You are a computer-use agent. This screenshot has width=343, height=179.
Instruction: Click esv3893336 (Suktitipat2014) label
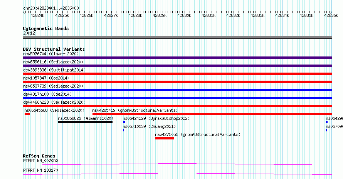(x=54, y=70)
